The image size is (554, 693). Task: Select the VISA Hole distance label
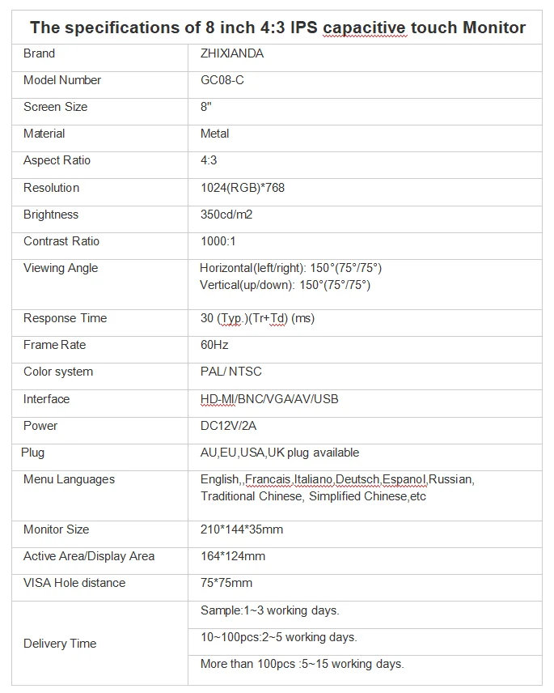pyautogui.click(x=74, y=583)
